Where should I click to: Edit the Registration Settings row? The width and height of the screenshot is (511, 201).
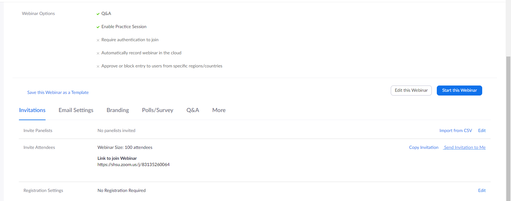pyautogui.click(x=482, y=190)
